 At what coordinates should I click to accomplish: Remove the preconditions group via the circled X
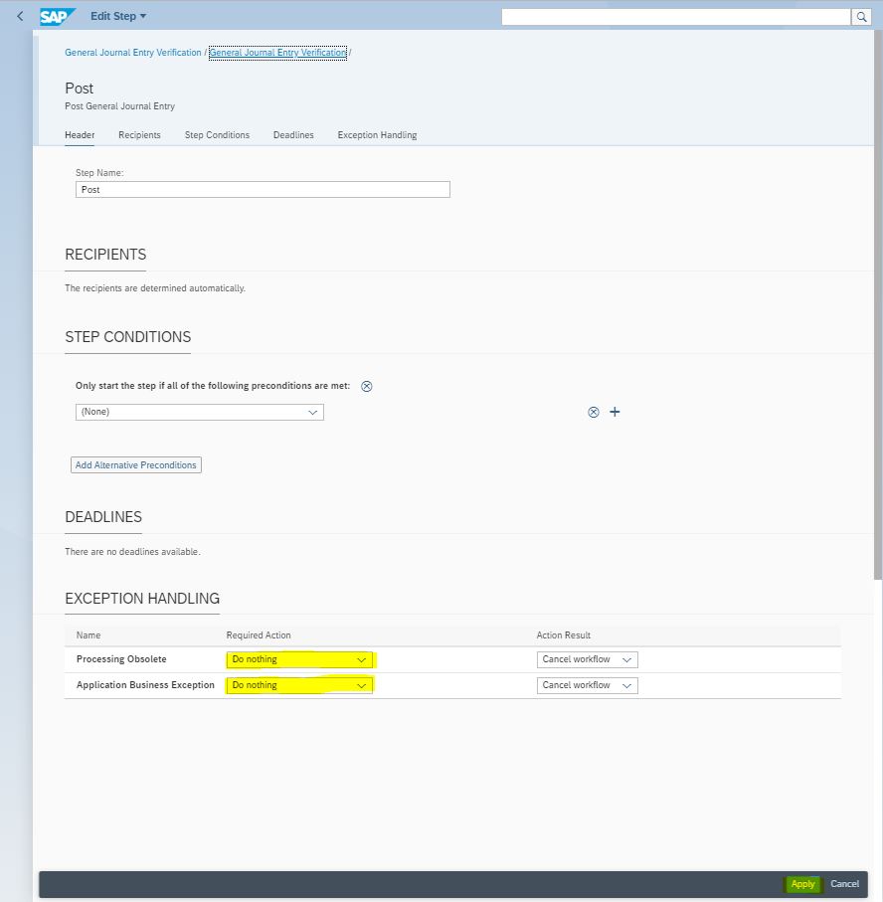[x=367, y=386]
